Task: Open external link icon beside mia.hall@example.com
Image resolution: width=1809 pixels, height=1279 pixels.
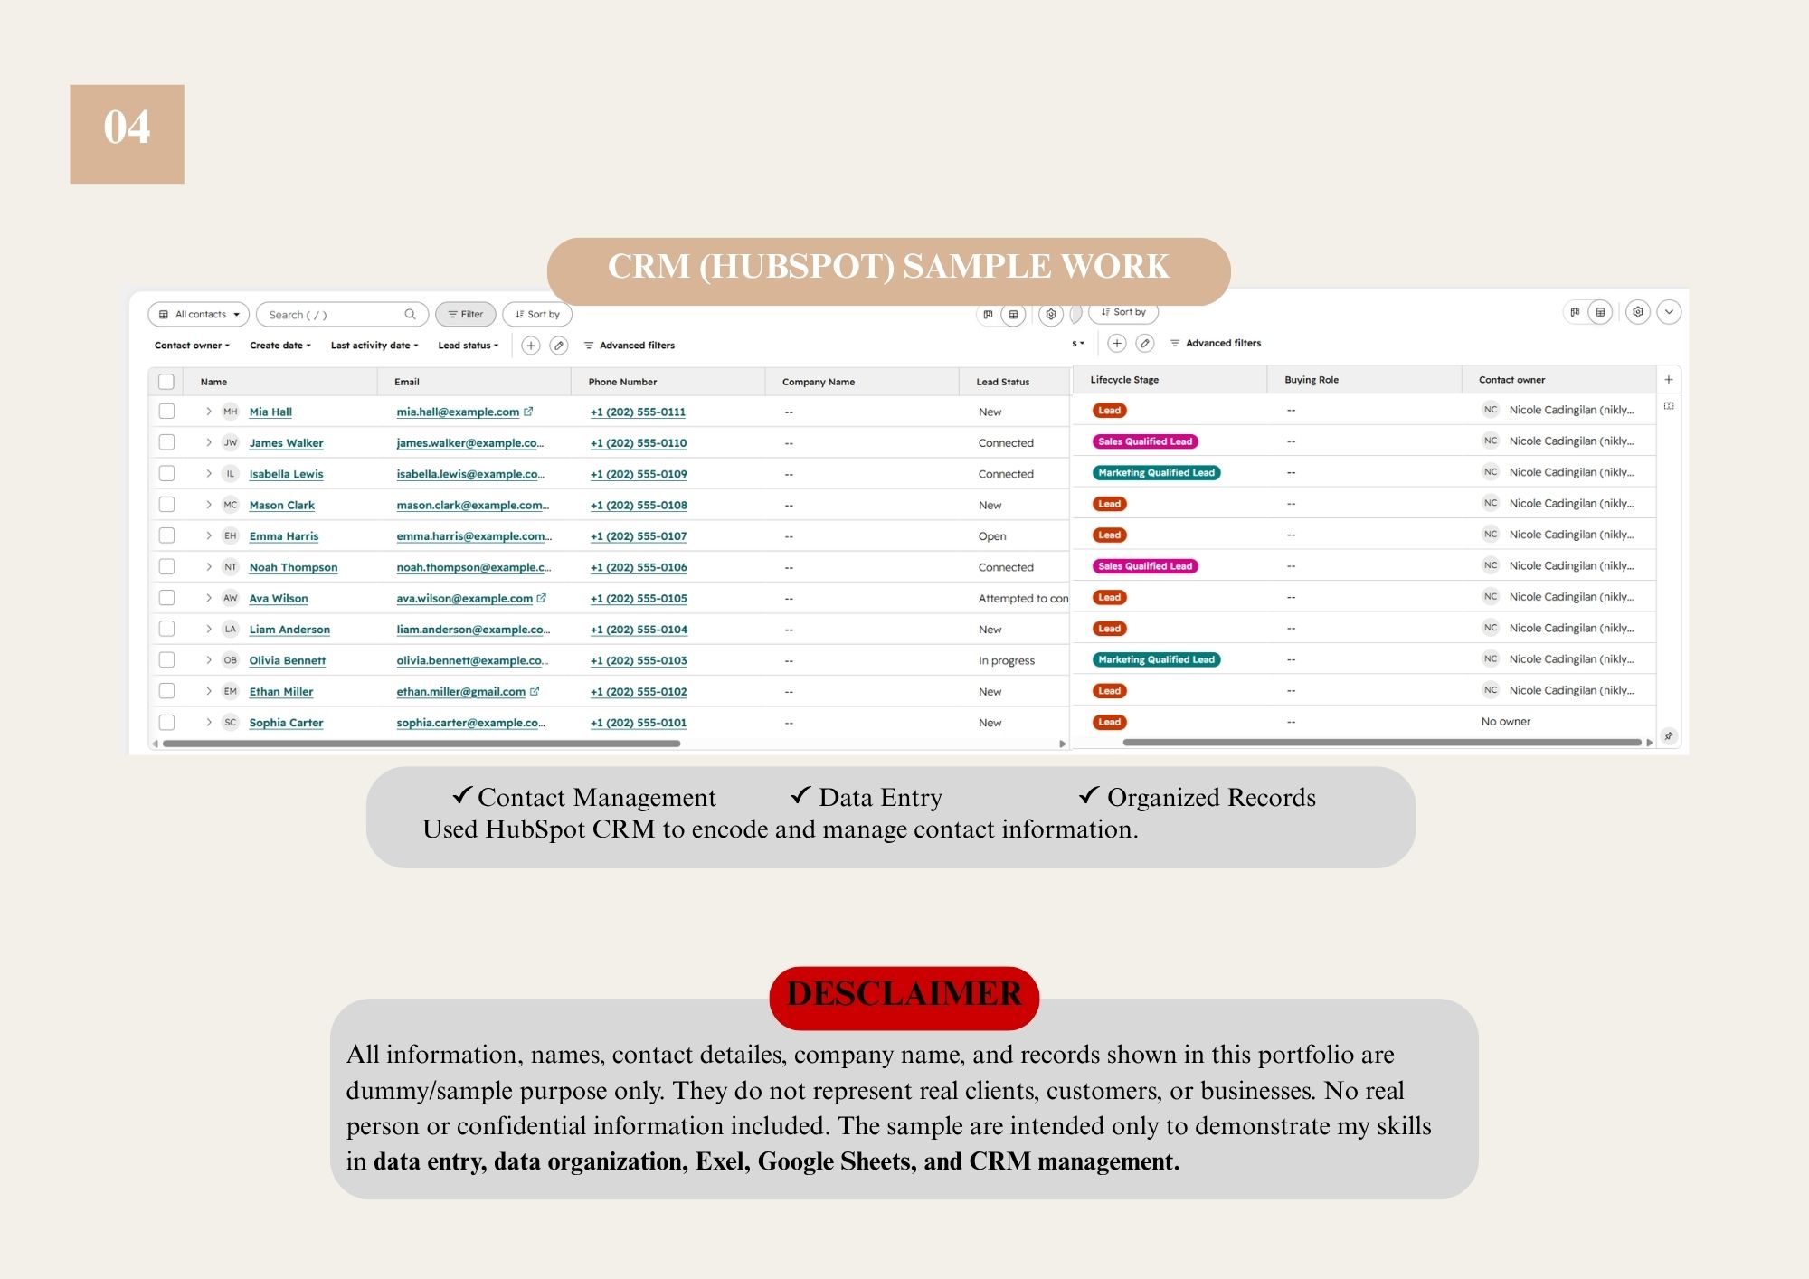Action: [528, 412]
